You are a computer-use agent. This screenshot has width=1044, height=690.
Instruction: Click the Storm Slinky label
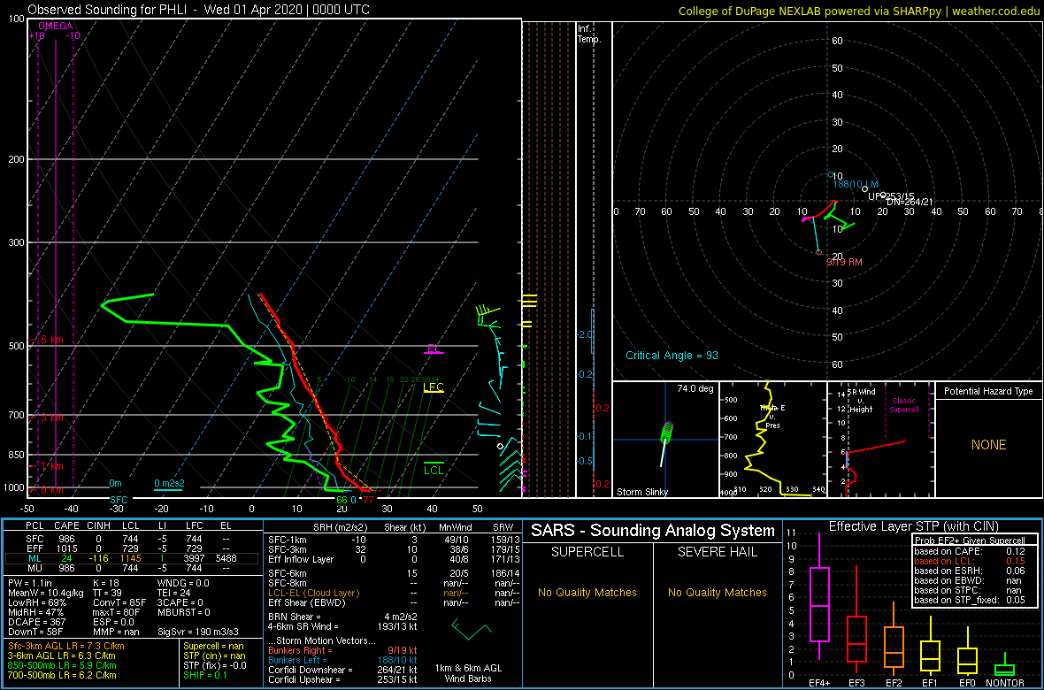pos(643,492)
